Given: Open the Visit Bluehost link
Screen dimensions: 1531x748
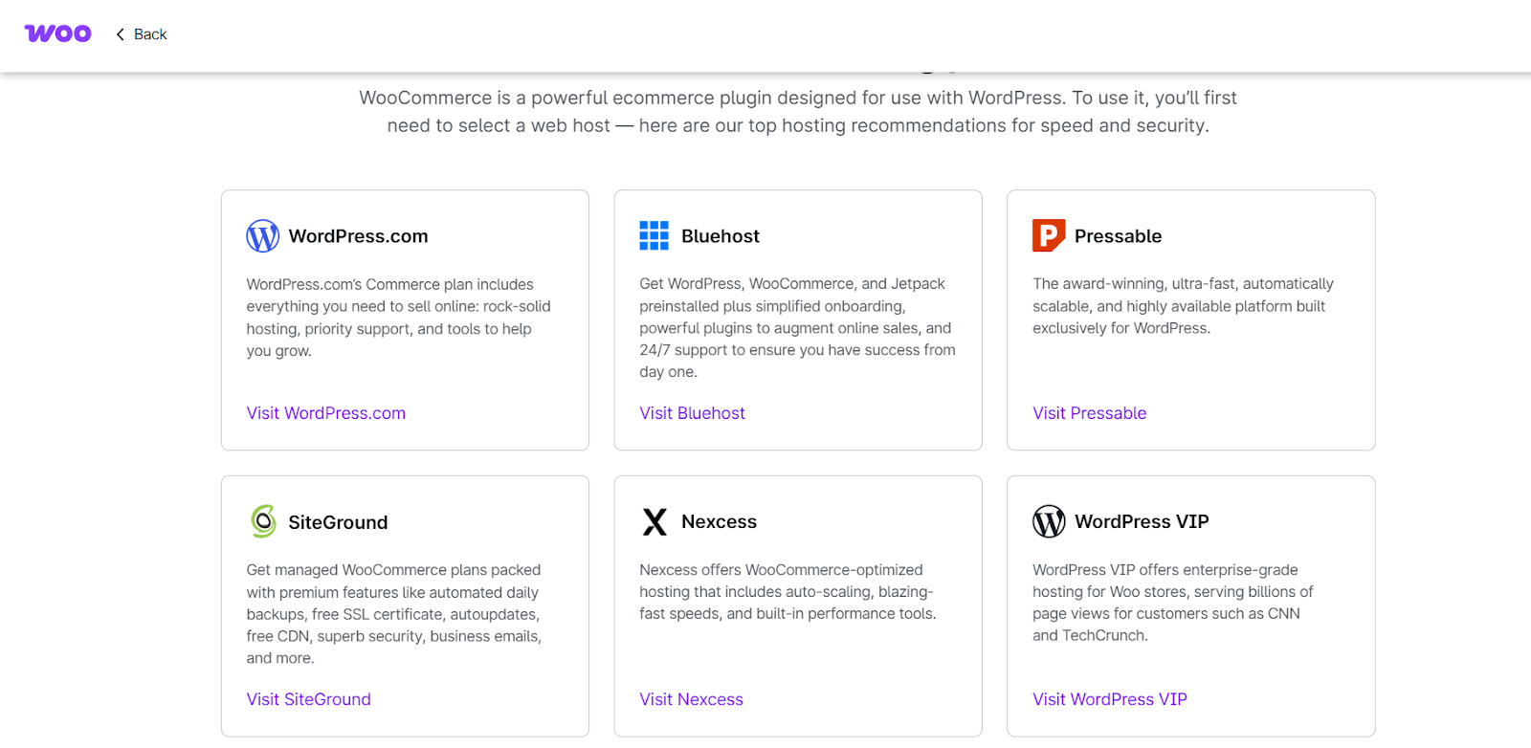Looking at the screenshot, I should coord(692,412).
